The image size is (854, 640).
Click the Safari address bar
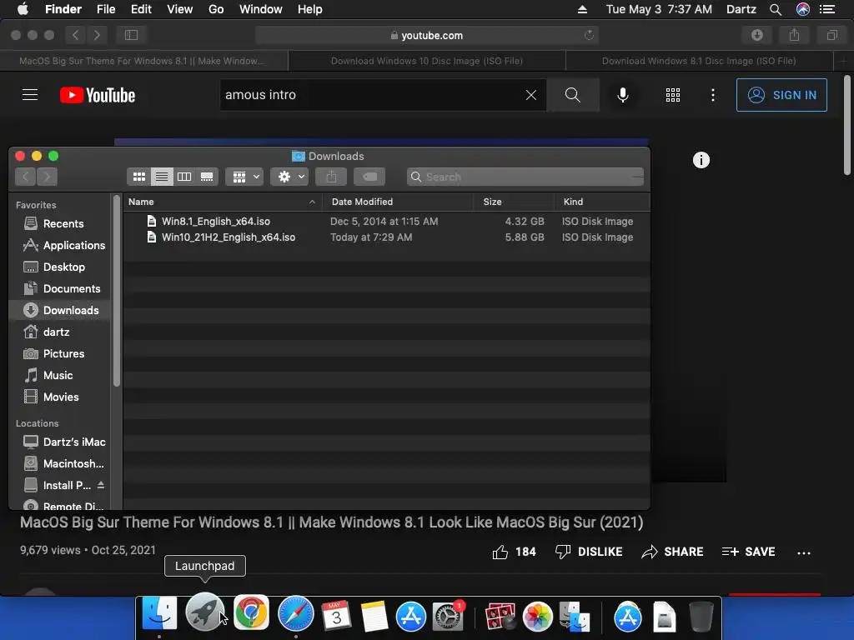[x=427, y=35]
